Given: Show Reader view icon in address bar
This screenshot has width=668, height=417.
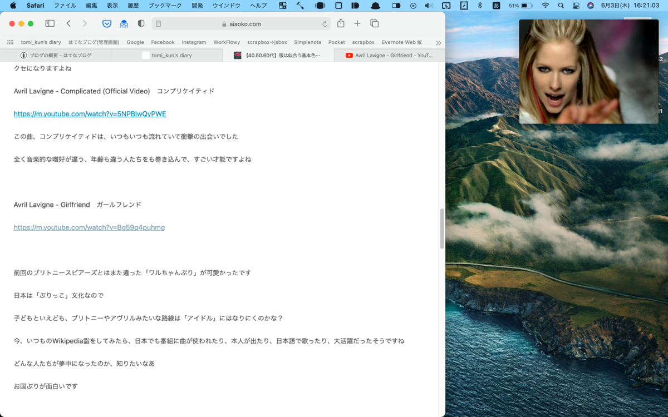Looking at the screenshot, I should click(159, 24).
